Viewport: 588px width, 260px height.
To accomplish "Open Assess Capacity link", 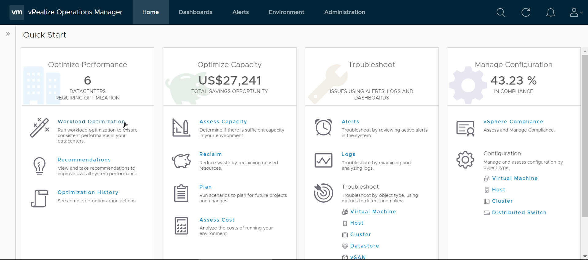I will [223, 121].
